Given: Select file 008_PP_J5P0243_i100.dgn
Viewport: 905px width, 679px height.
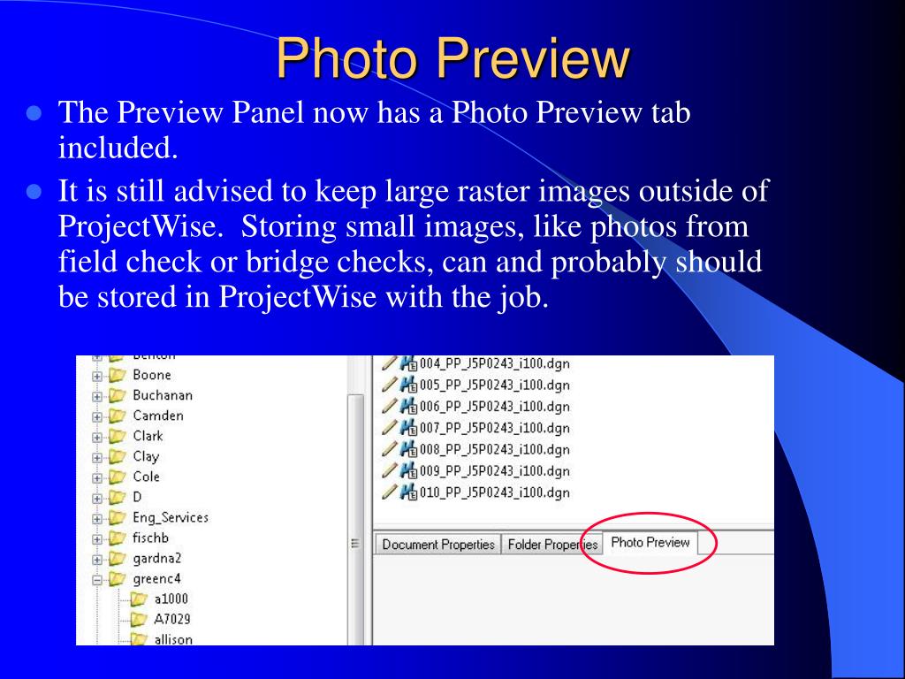Looking at the screenshot, I should coord(494,449).
